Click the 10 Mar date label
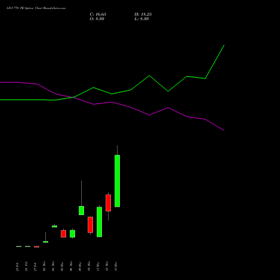The image size is (280, 280). pos(89,267)
